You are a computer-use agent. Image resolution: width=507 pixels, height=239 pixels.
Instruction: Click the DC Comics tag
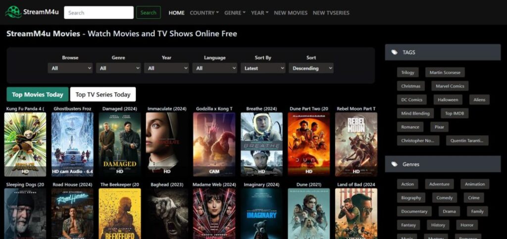tap(411, 99)
